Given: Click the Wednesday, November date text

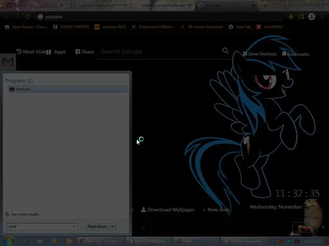Looking at the screenshot, I should (x=276, y=207).
